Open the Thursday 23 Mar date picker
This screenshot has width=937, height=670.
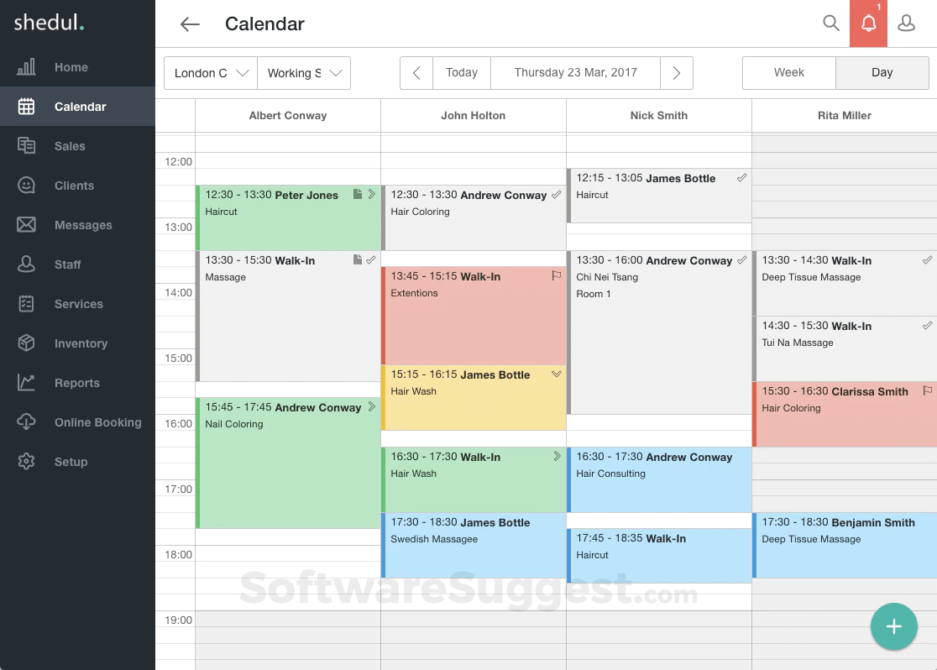coord(575,73)
